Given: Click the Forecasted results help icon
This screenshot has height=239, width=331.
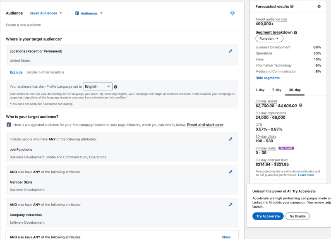Looking at the screenshot, I should [292, 7].
